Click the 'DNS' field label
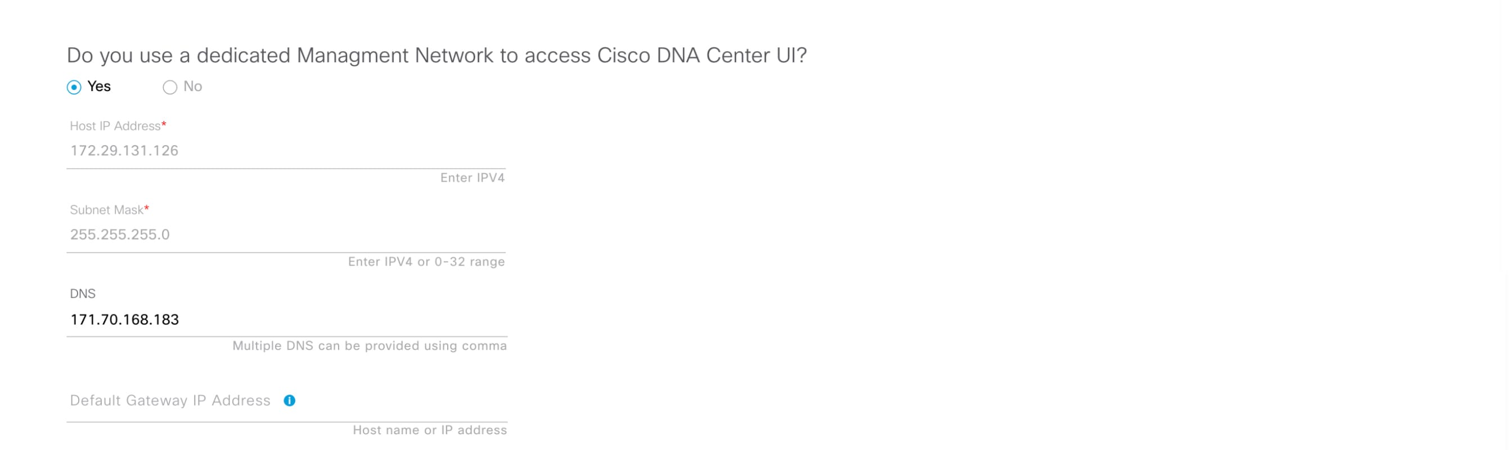Viewport: 1512px width, 450px height. coord(83,294)
